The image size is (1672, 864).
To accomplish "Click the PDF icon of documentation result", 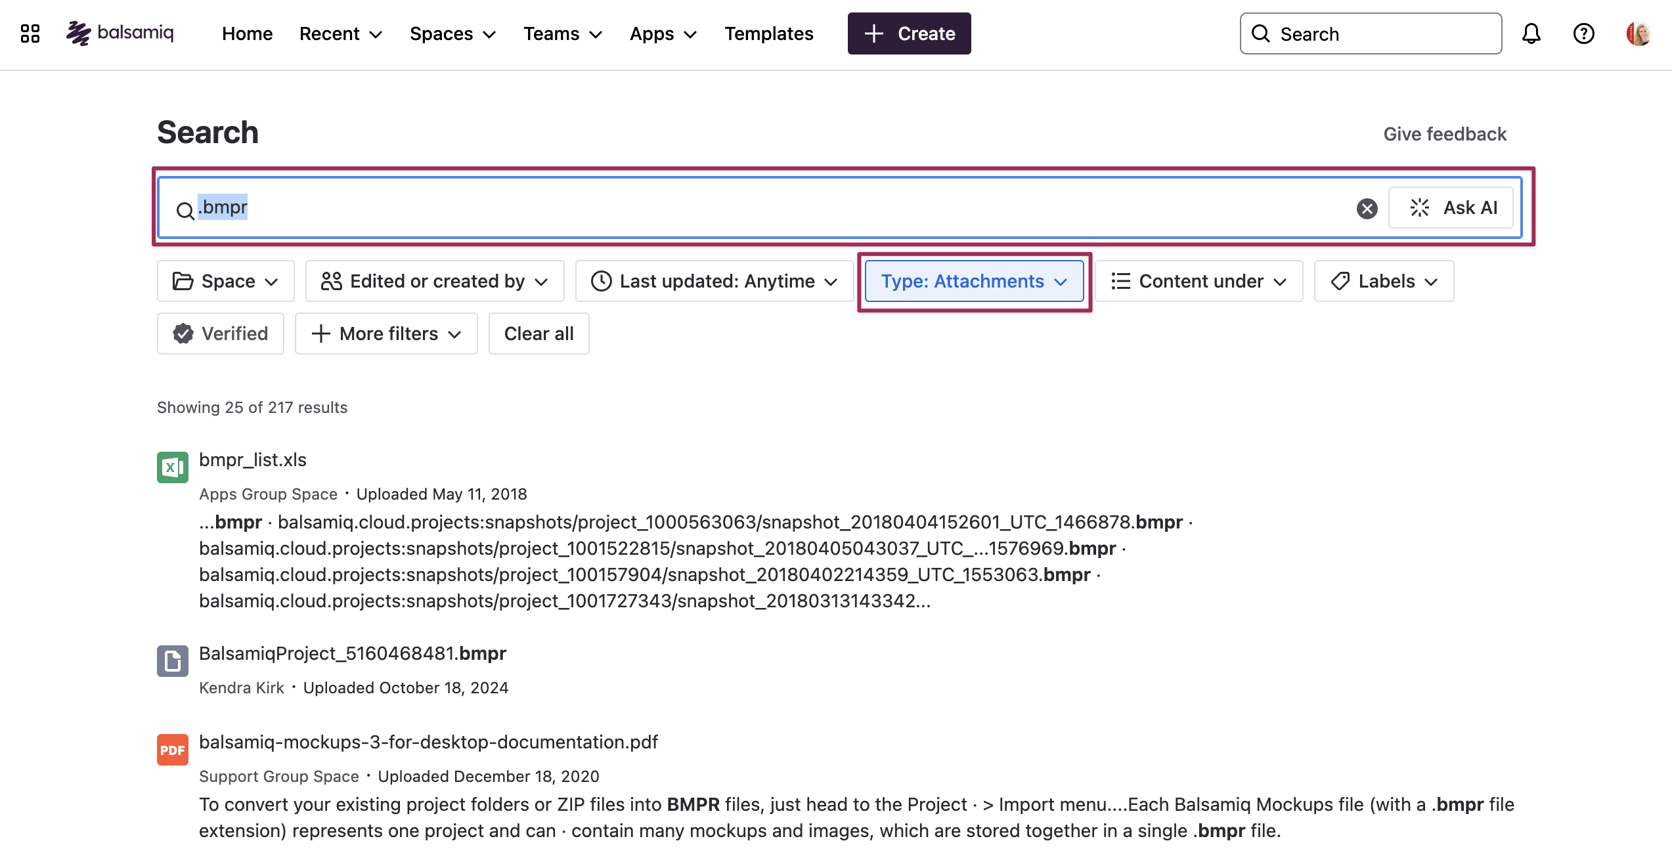I will coord(172,750).
